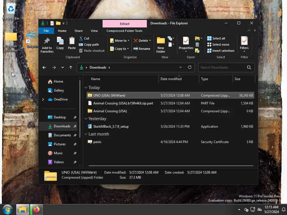Switch to the View ribbon tab
This screenshot has width=287, height=215.
click(94, 31)
